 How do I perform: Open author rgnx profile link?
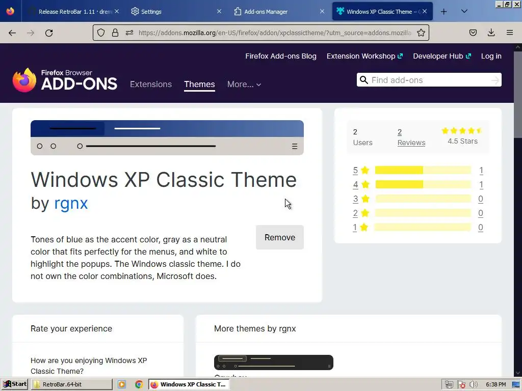(71, 203)
